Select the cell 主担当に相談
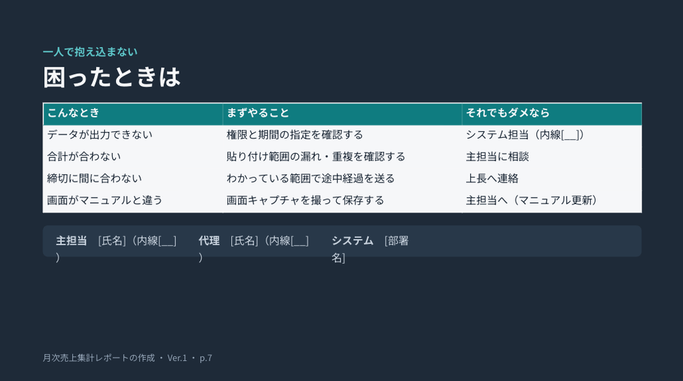Screen dimensions: 683x381 (552, 157)
